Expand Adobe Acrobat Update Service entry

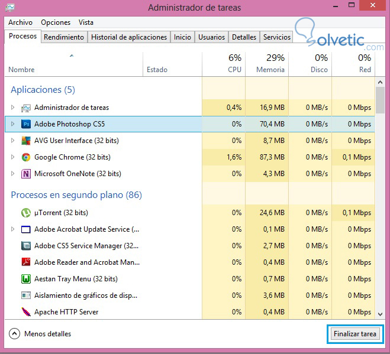(13, 229)
